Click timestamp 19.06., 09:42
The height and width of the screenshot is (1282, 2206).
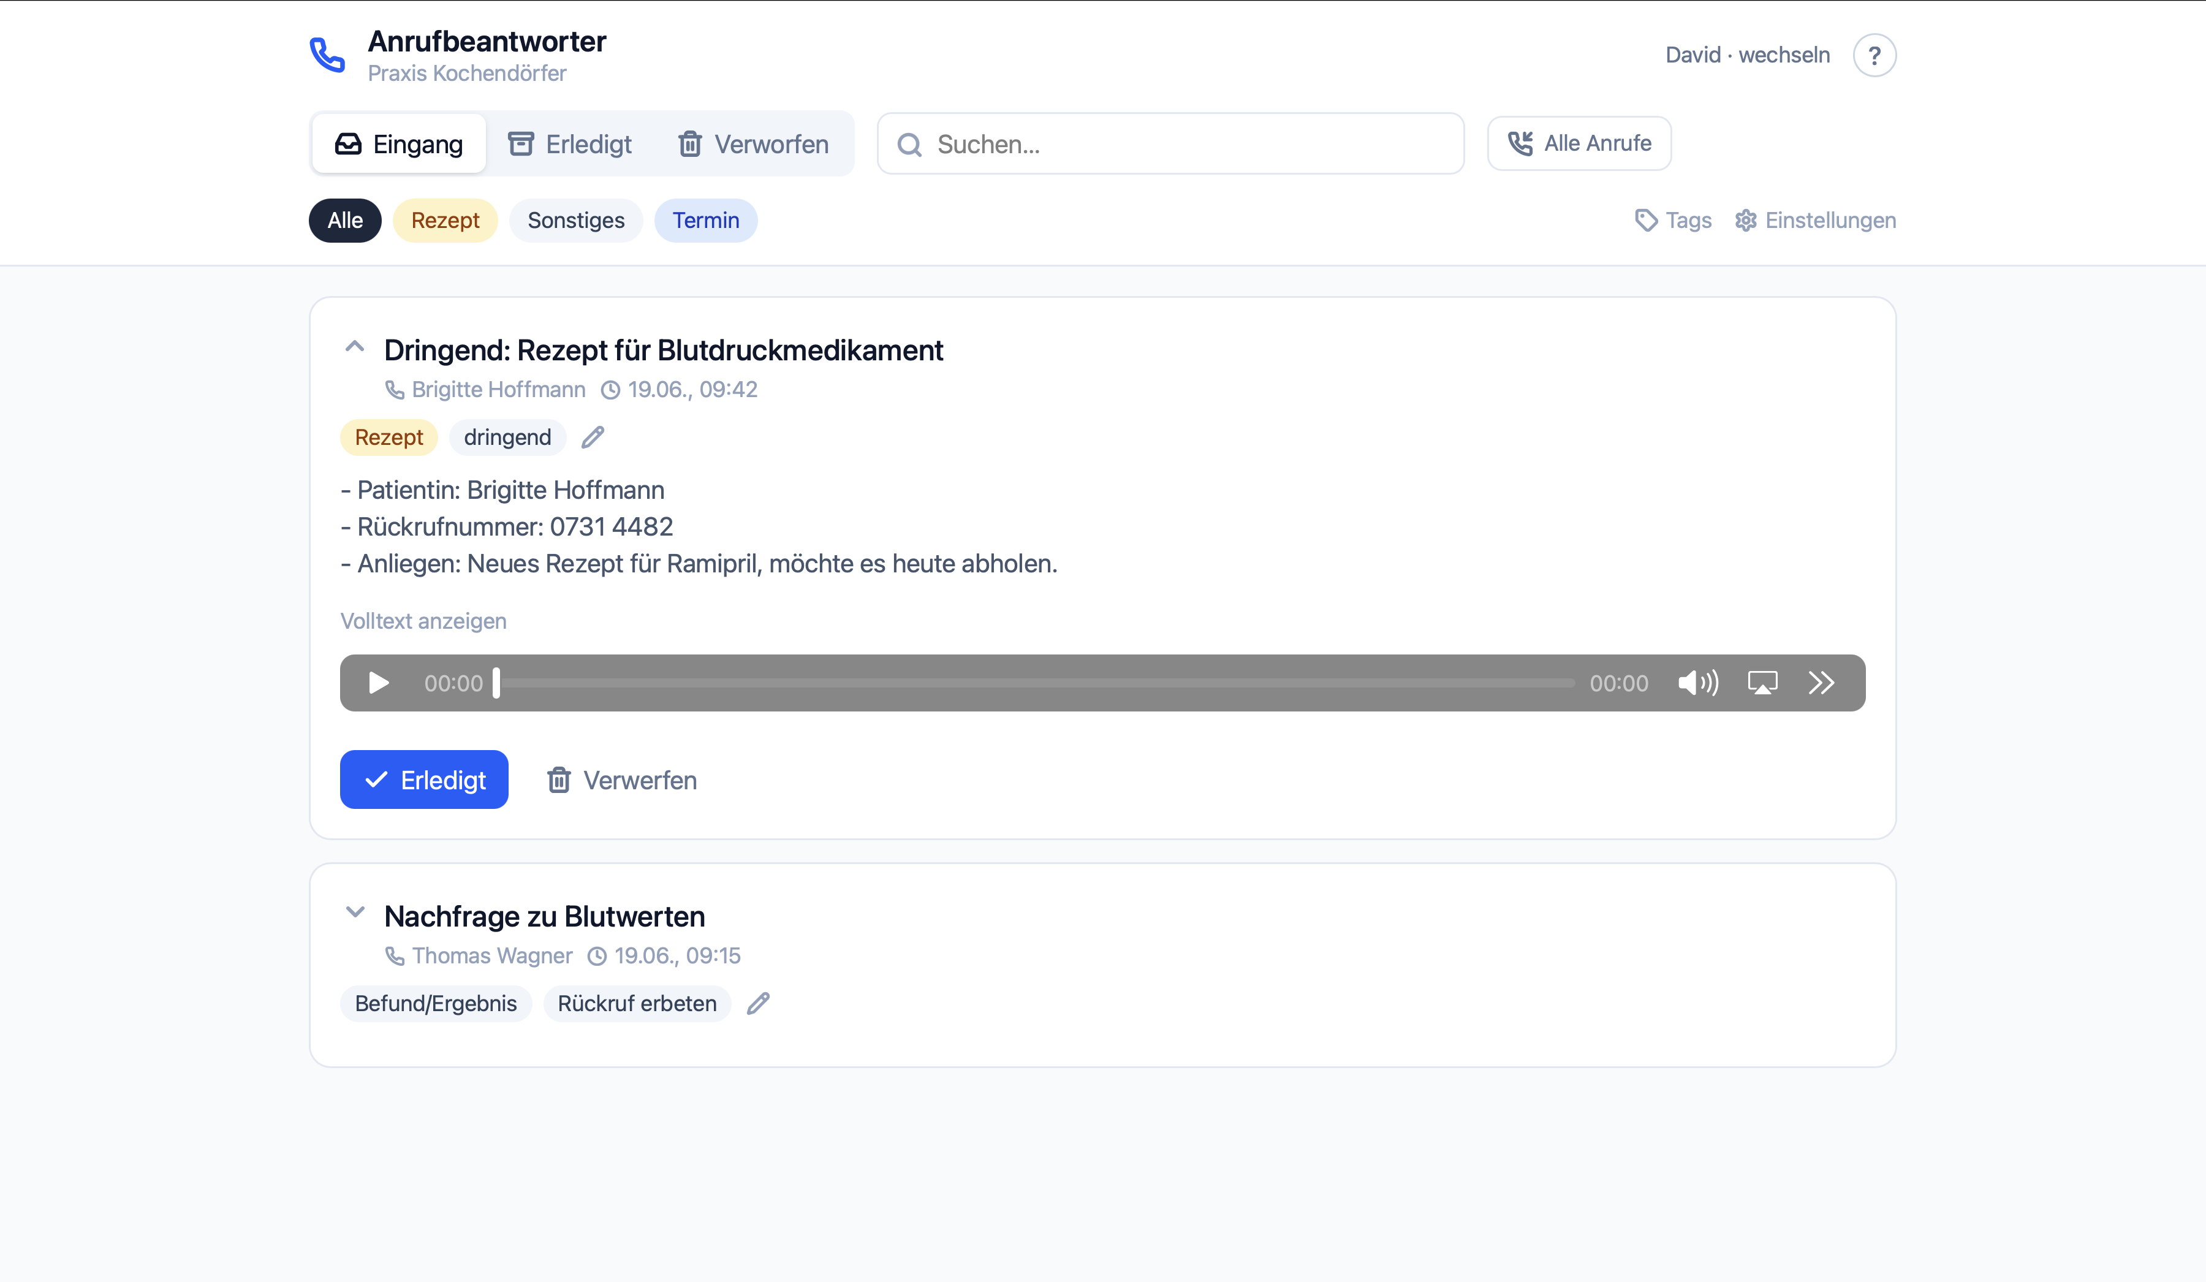tap(692, 390)
